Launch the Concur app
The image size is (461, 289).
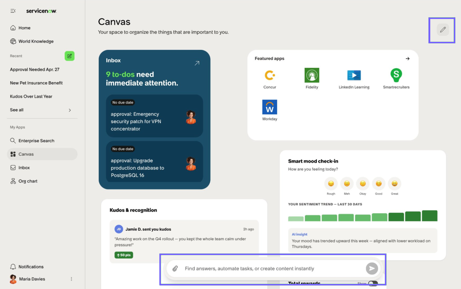270,79
